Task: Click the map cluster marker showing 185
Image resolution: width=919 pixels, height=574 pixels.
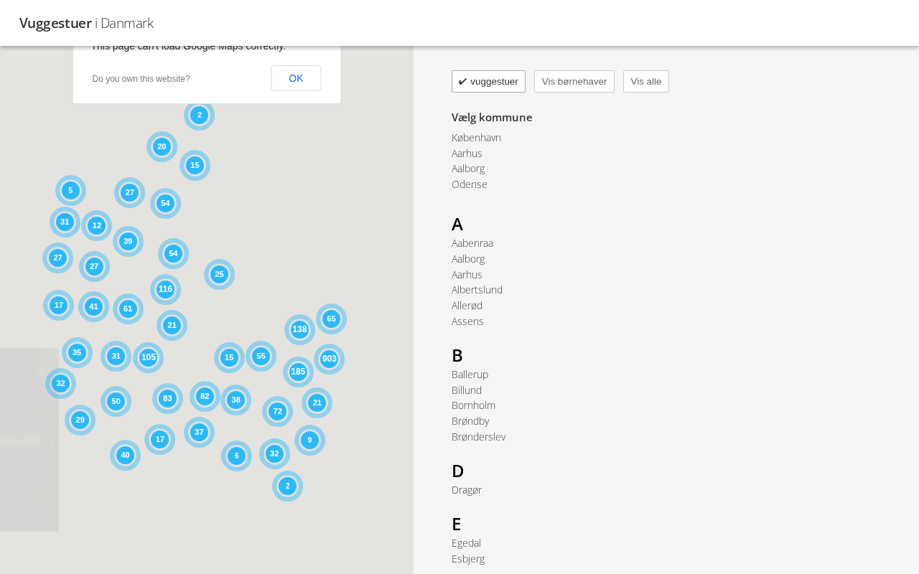Action: tap(298, 372)
